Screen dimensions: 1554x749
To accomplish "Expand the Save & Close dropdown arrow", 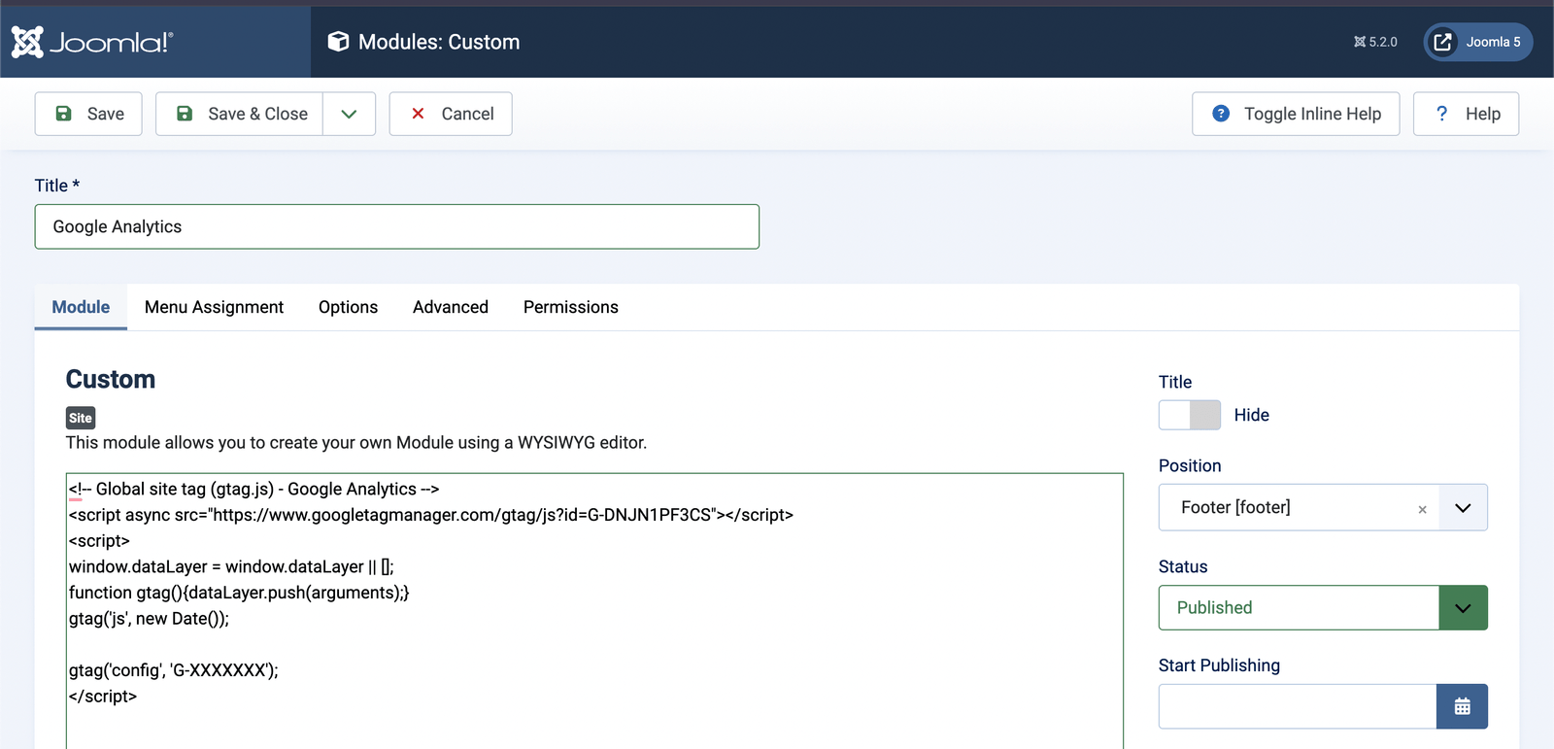I will coord(350,114).
